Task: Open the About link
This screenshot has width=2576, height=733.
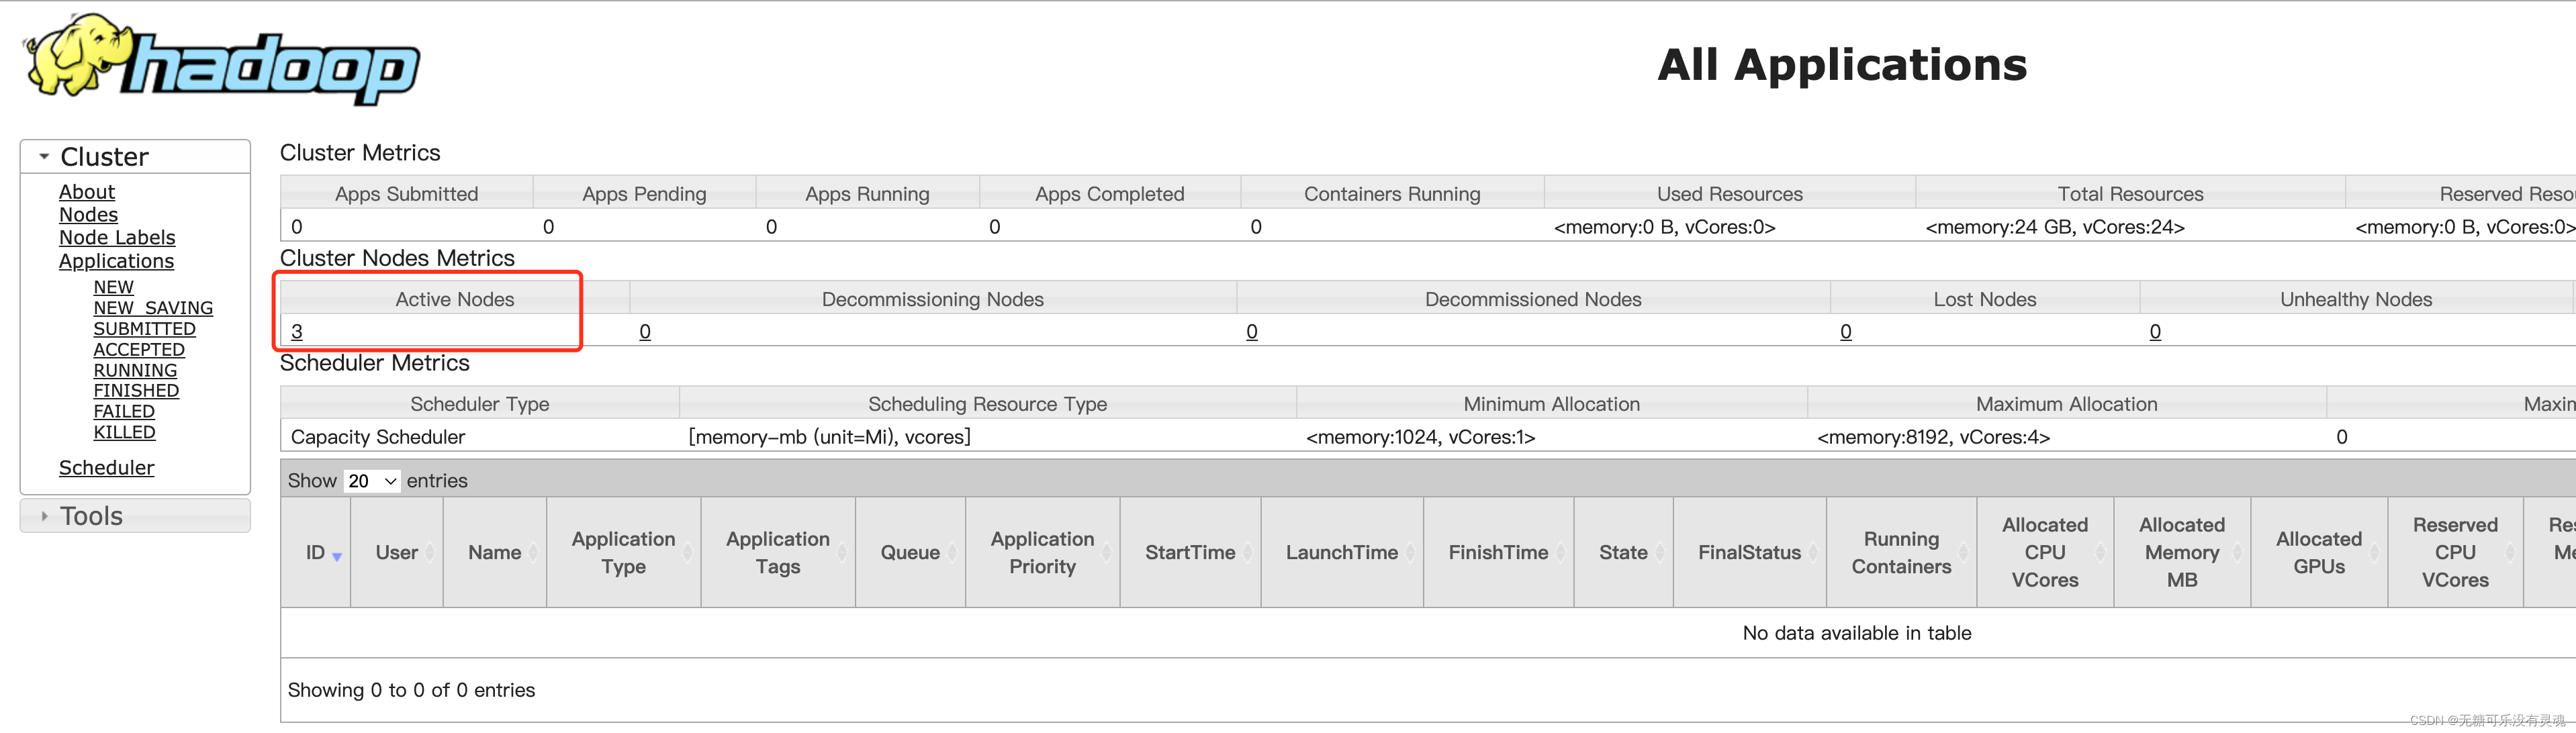Action: click(x=87, y=192)
